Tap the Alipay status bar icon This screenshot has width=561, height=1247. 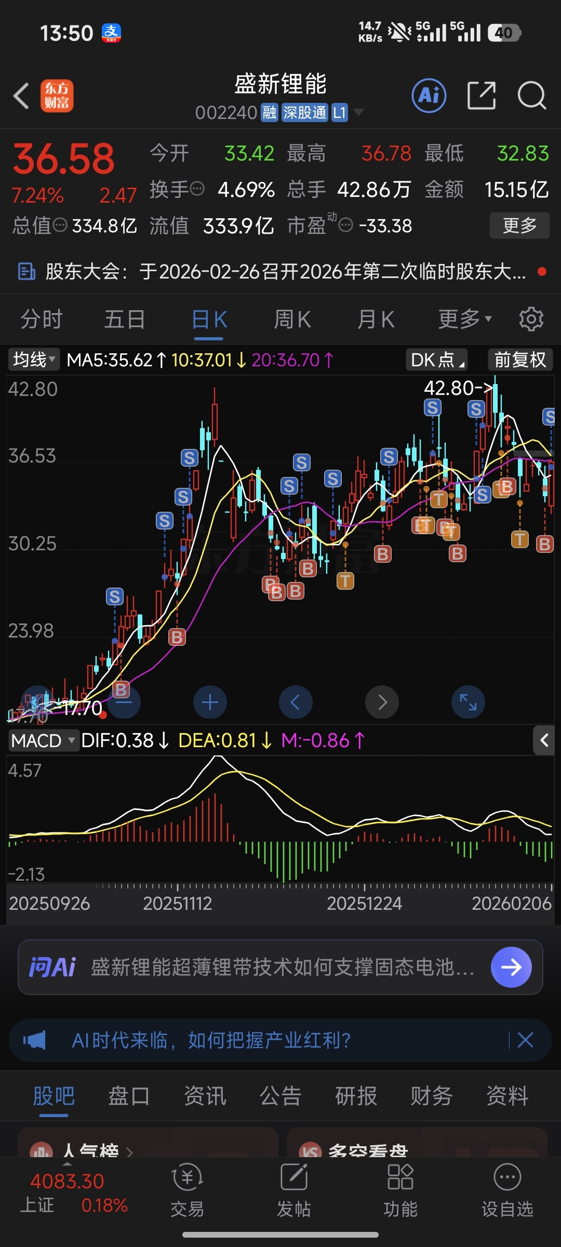coord(111,33)
